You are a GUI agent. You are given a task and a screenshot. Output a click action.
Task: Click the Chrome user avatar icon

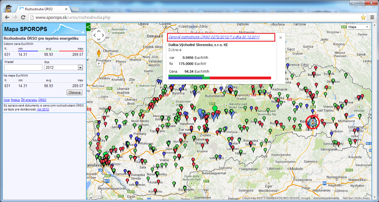(x=8, y=9)
